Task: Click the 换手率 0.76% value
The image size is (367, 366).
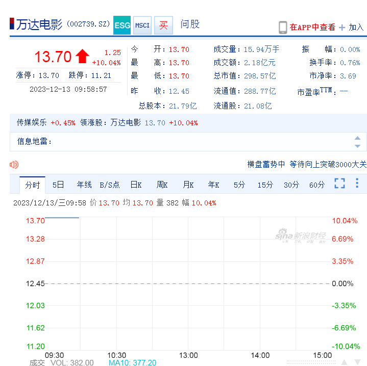Action: (350, 63)
